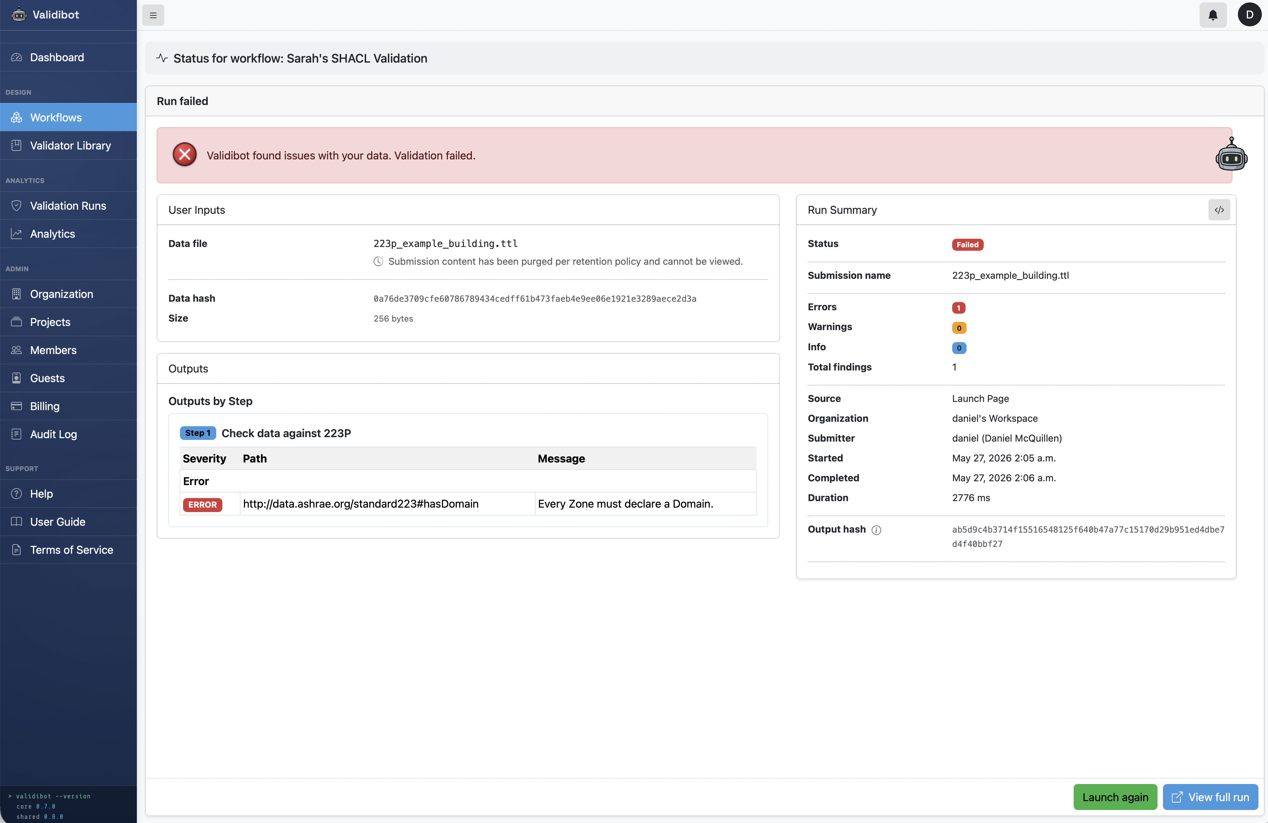
Task: Click the Launch again button
Action: pyautogui.click(x=1115, y=797)
